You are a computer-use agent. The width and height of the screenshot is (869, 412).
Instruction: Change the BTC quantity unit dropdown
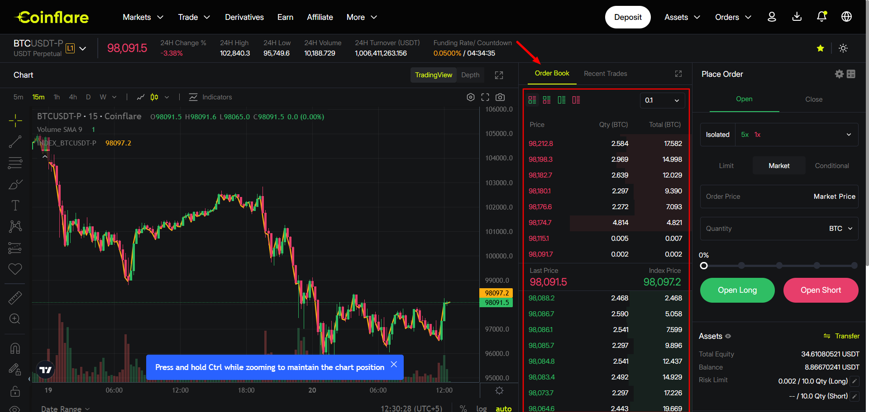tap(841, 229)
